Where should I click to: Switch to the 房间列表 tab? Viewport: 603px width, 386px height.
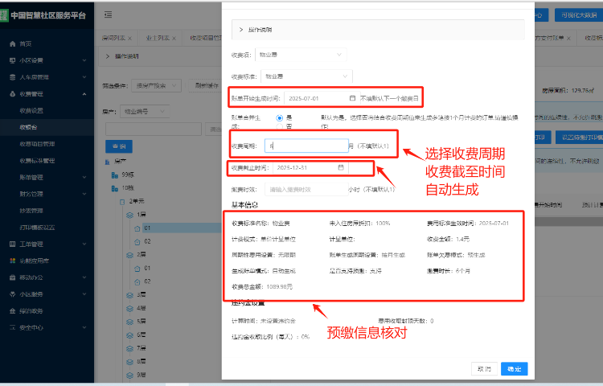113,38
